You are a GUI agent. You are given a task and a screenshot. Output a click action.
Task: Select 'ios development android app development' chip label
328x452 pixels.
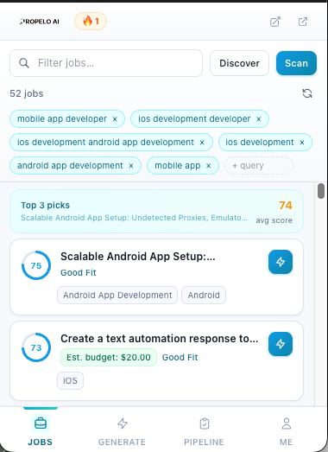pyautogui.click(x=105, y=142)
